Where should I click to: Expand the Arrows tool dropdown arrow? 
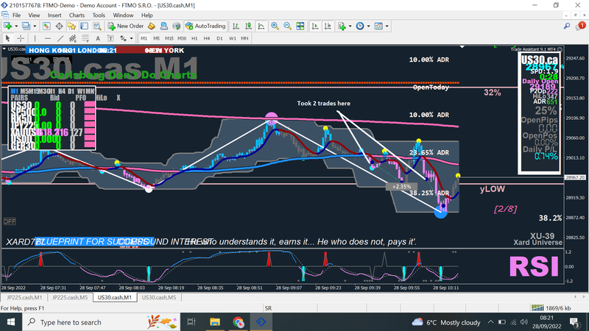click(131, 38)
